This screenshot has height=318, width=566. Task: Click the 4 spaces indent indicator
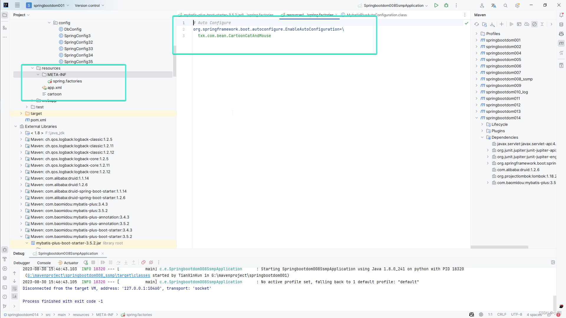click(x=534, y=314)
